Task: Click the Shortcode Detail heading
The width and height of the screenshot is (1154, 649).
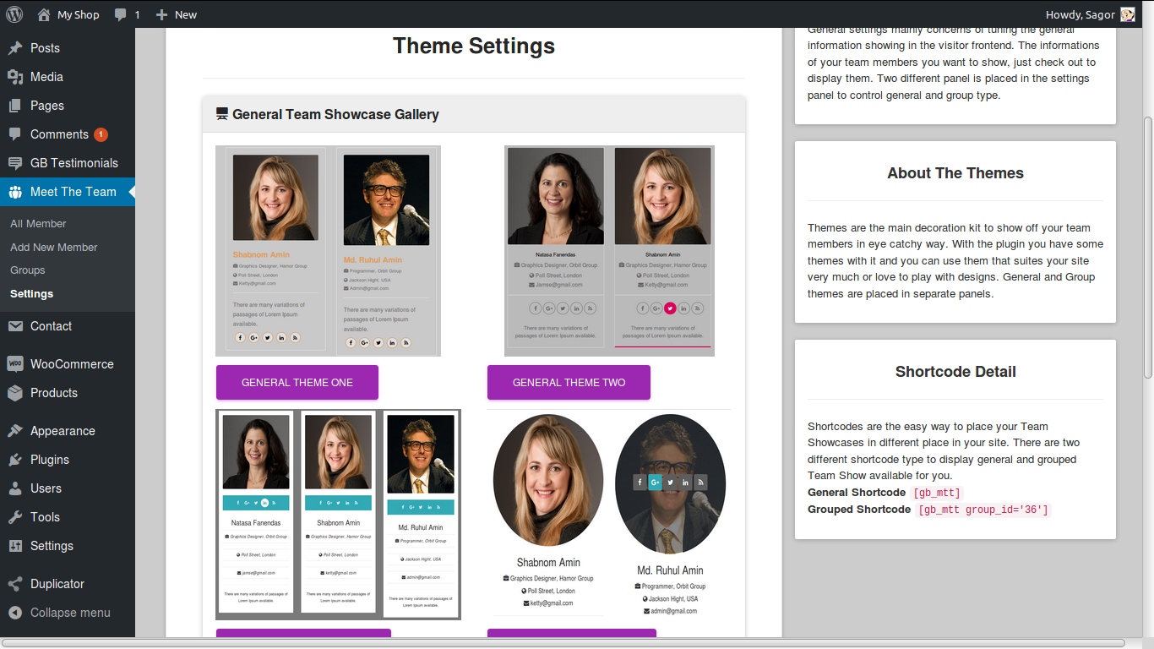Action: 955,372
